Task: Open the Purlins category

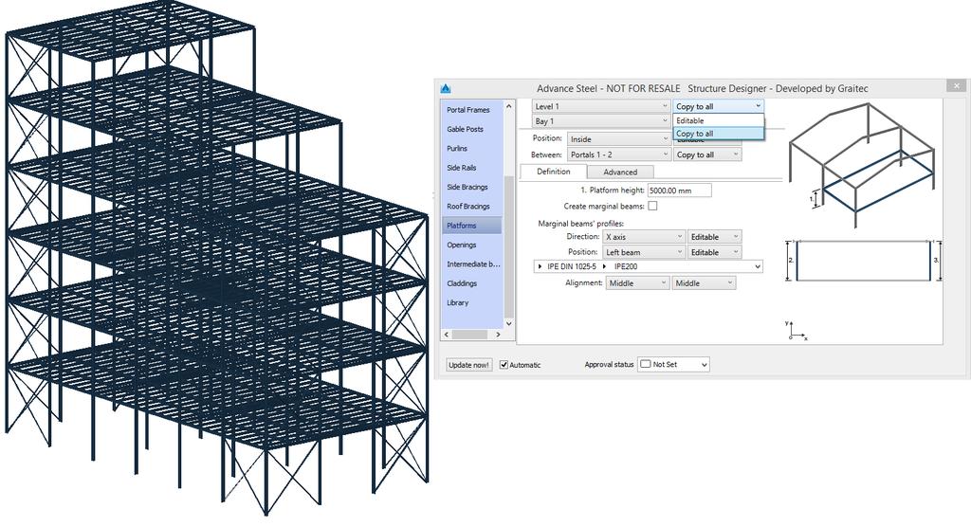Action: point(457,149)
